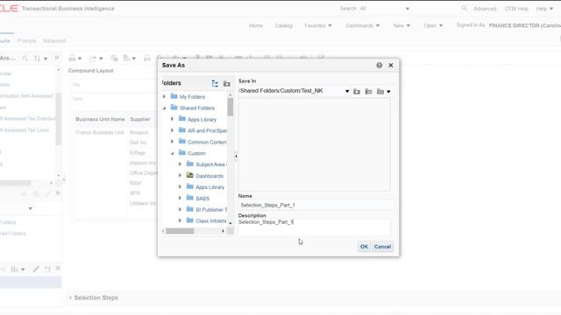Click the Name input field
561x315 pixels.
coord(316,205)
